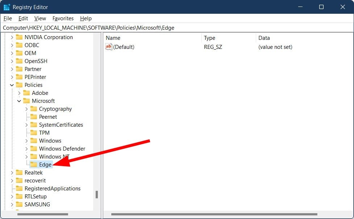Expand the RTLSetup key
354x219 pixels.
click(x=12, y=197)
